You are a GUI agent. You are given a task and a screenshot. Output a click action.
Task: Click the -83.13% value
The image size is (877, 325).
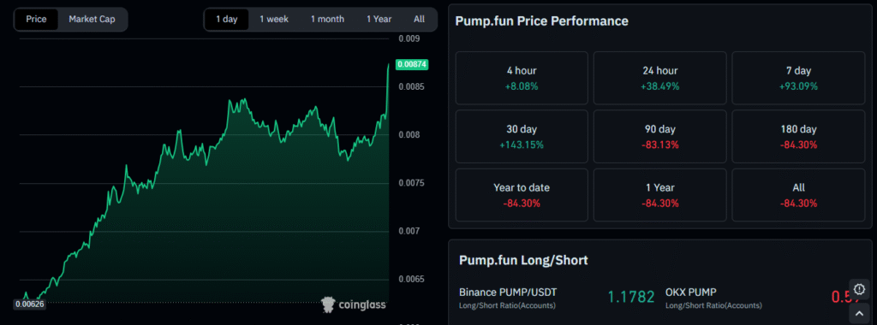660,145
